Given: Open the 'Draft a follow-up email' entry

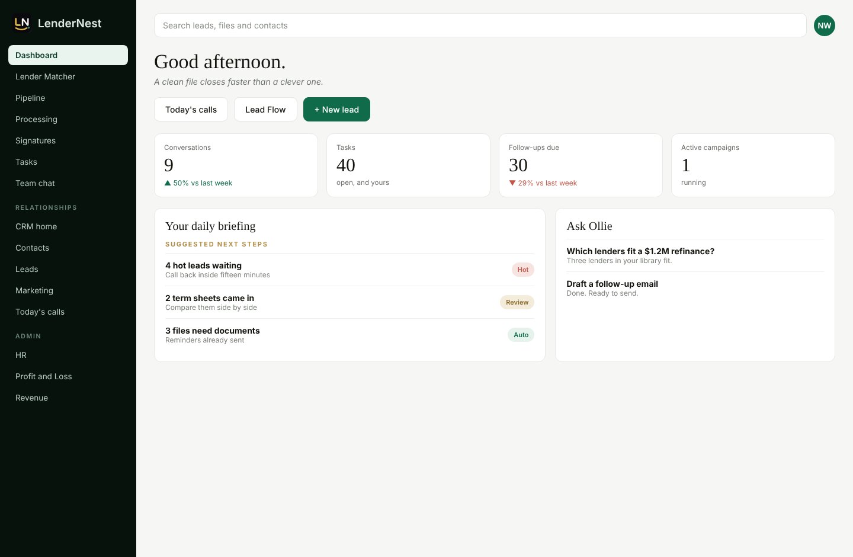Looking at the screenshot, I should [x=695, y=288].
